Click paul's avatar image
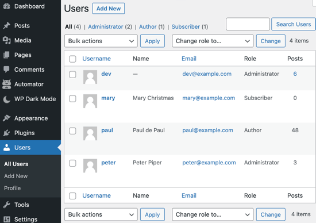The width and height of the screenshot is (316, 223). pos(90,133)
